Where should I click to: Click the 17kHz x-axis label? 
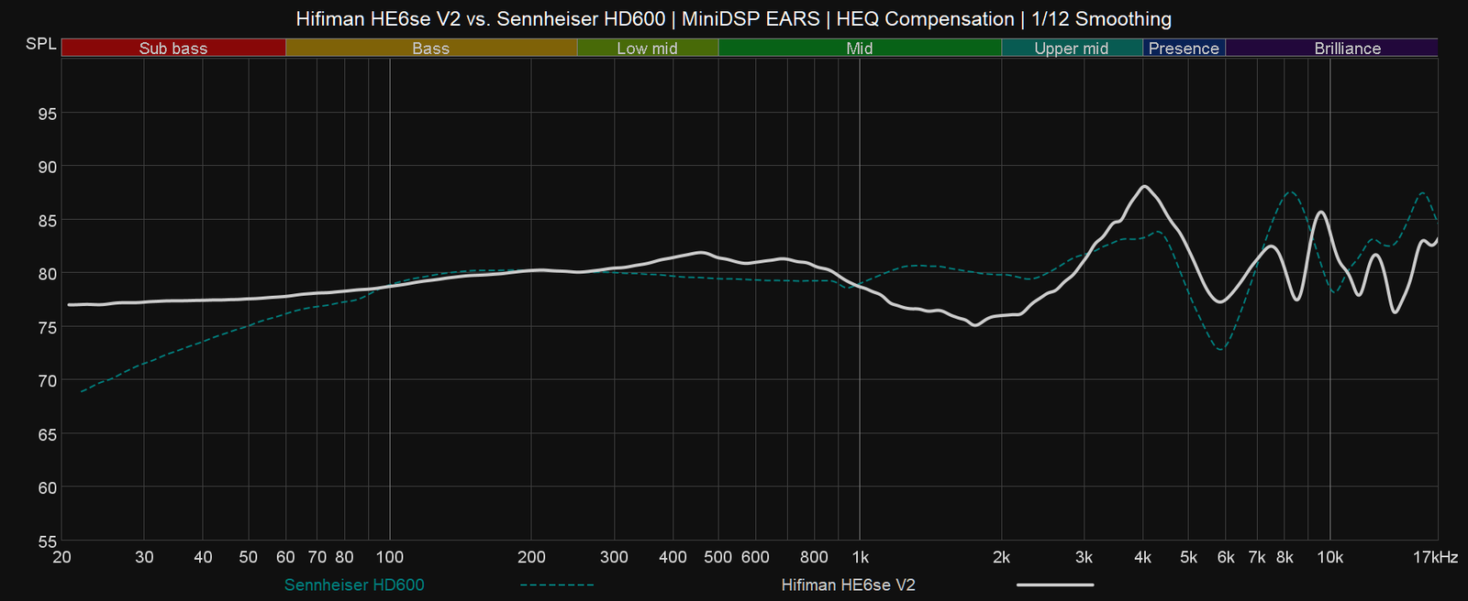[1436, 557]
